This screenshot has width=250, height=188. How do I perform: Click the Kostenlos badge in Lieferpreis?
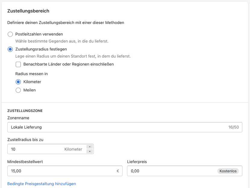(228, 171)
